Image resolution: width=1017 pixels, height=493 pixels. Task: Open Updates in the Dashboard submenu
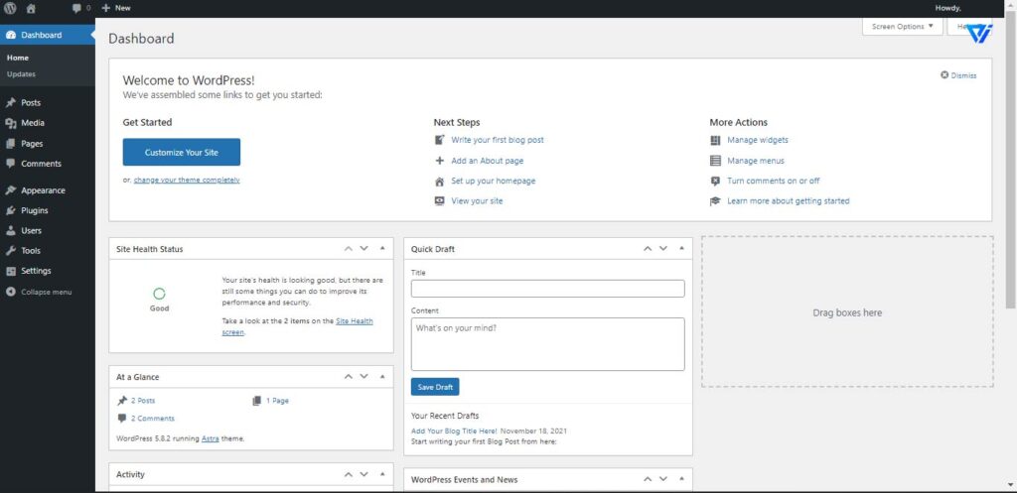pyautogui.click(x=21, y=73)
